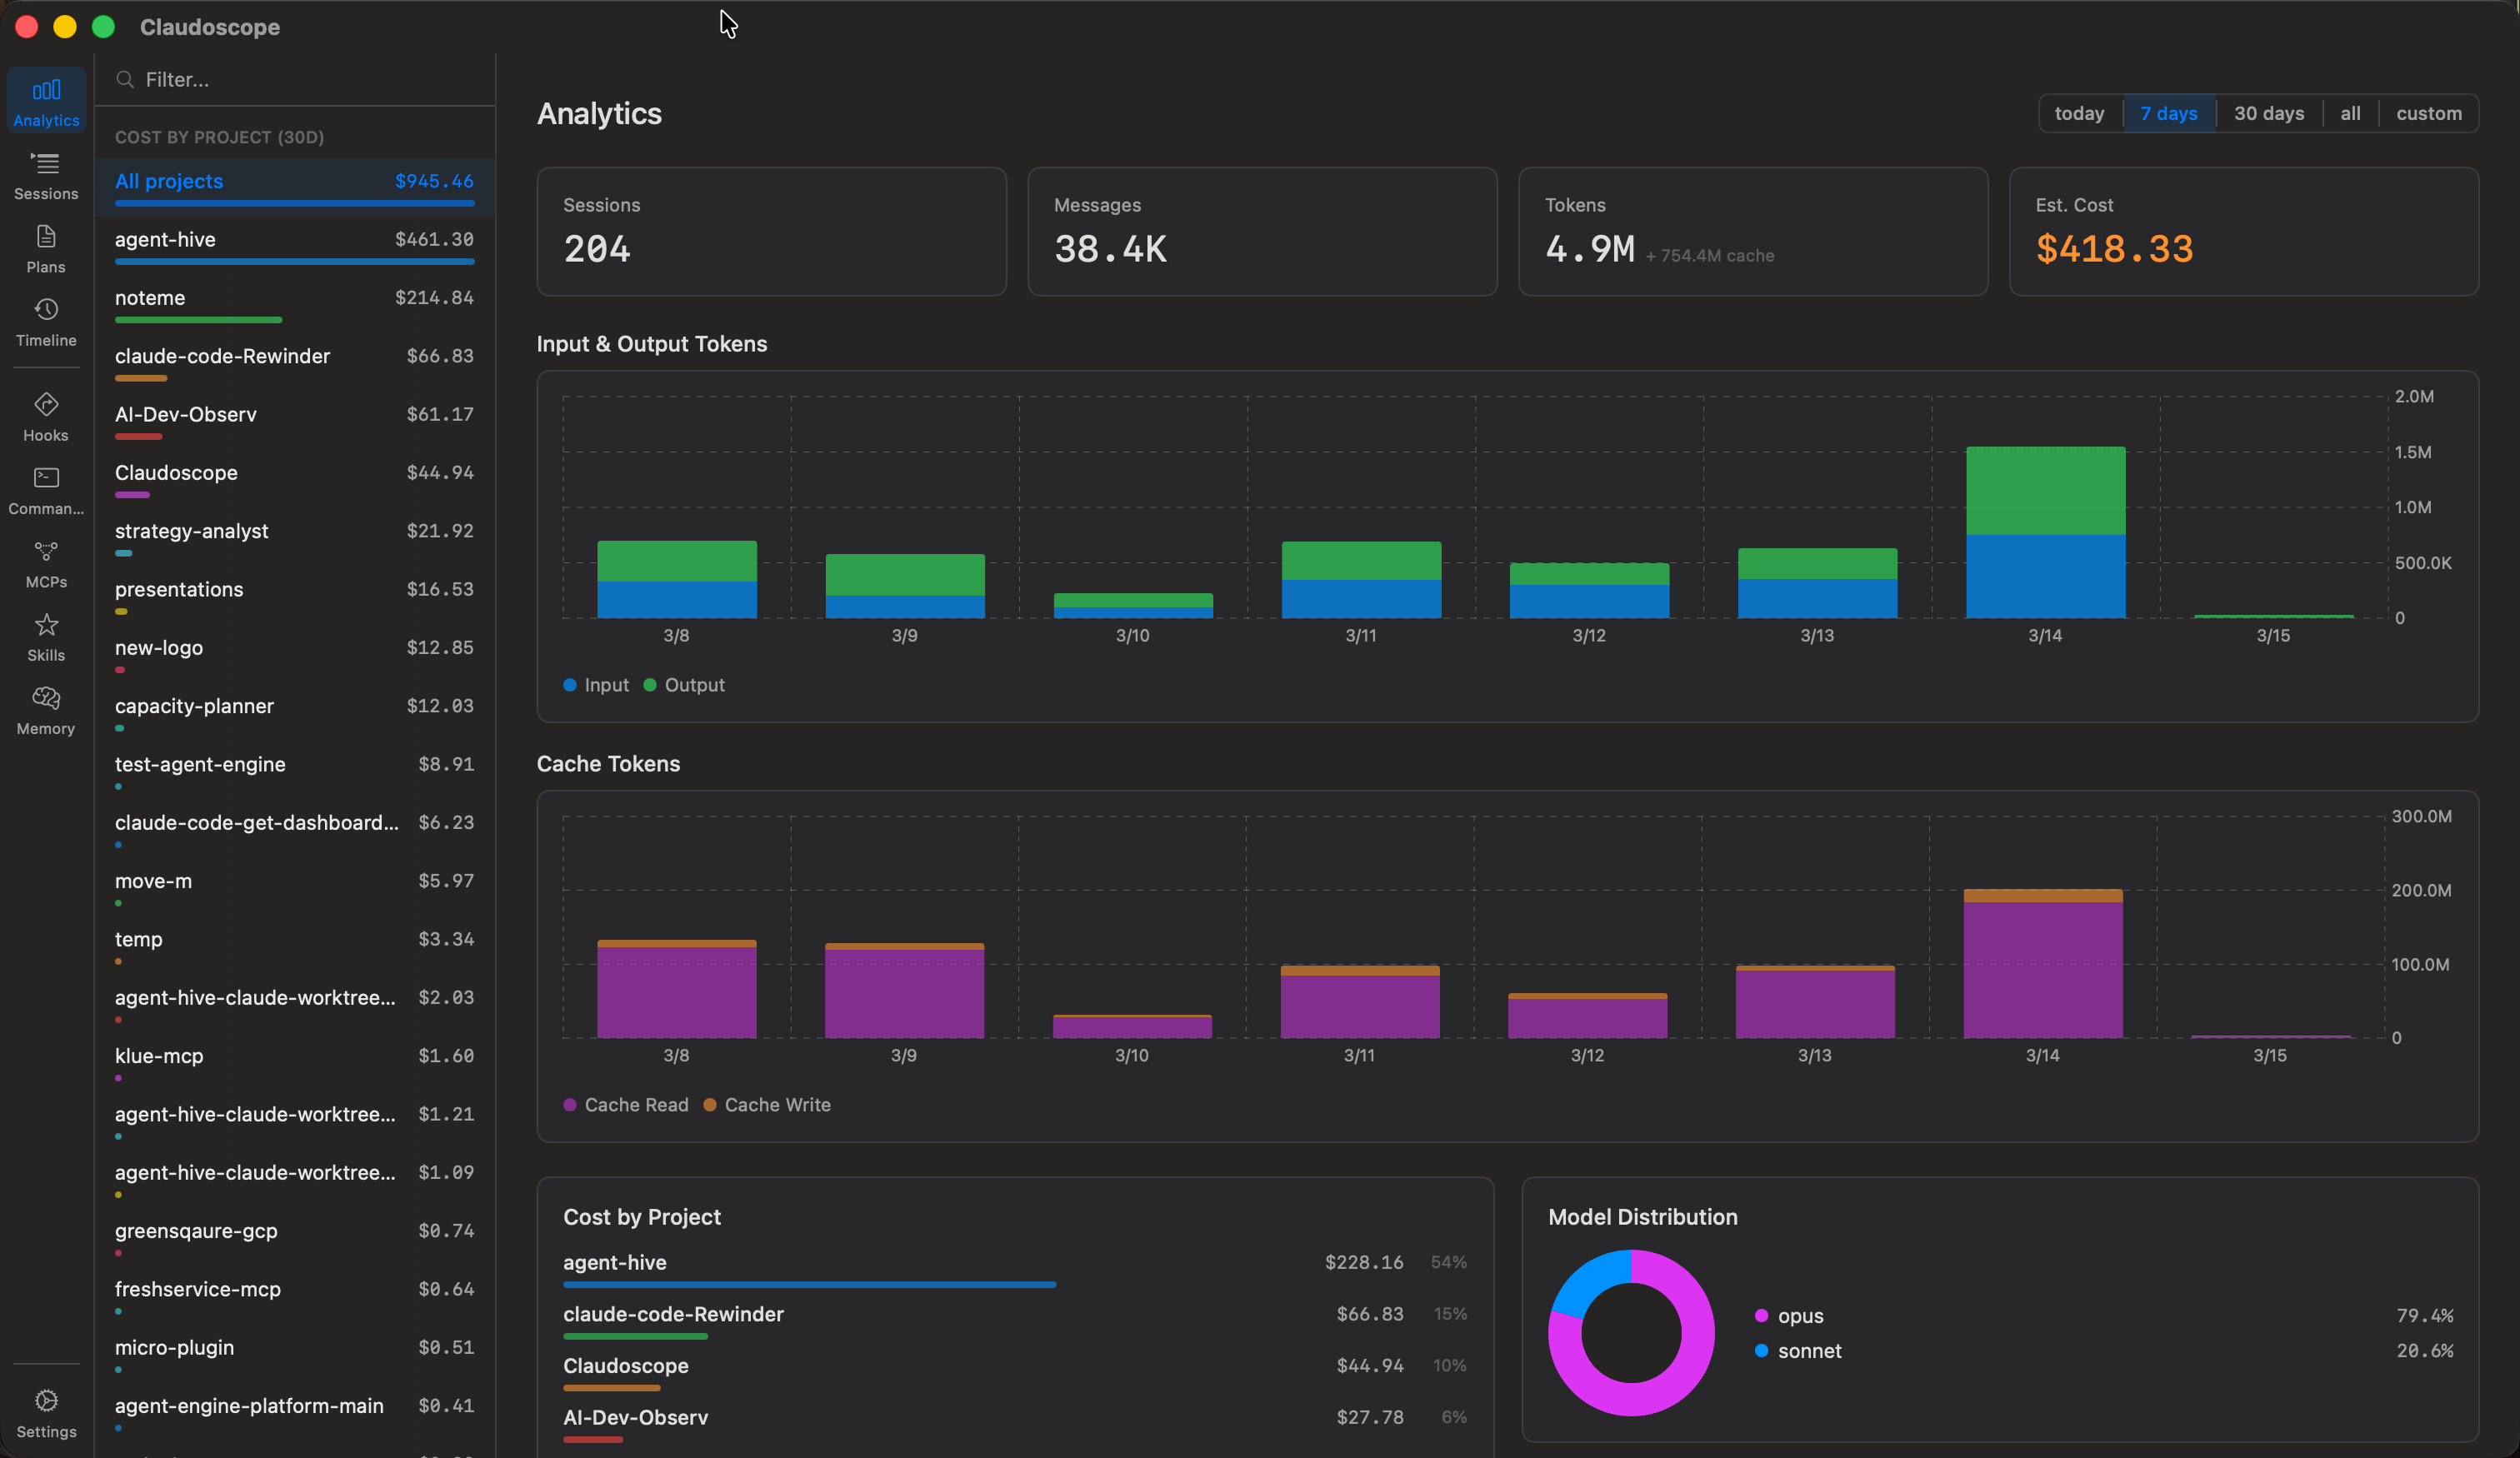Select the 30 days range

(2268, 113)
